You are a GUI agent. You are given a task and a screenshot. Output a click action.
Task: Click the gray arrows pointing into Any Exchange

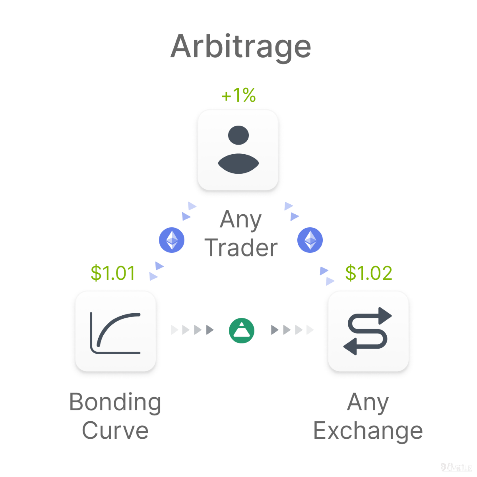coord(292,330)
